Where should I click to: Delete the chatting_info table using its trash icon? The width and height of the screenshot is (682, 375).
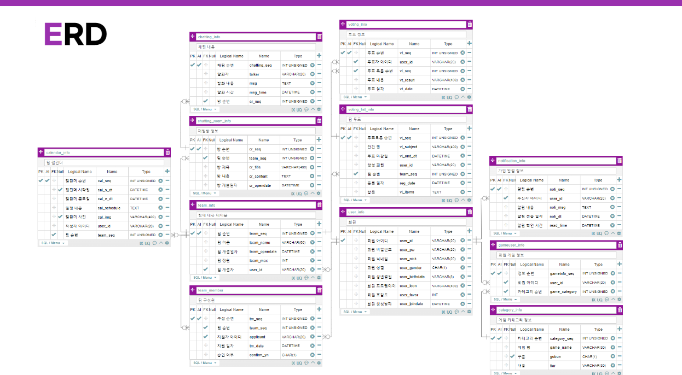(x=320, y=37)
